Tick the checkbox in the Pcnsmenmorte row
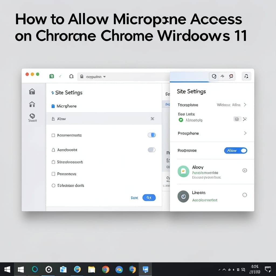The image size is (276, 276). pyautogui.click(x=53, y=135)
